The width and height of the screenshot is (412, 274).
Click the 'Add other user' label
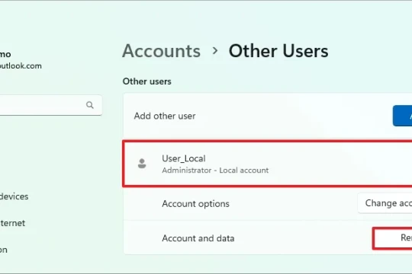click(165, 116)
